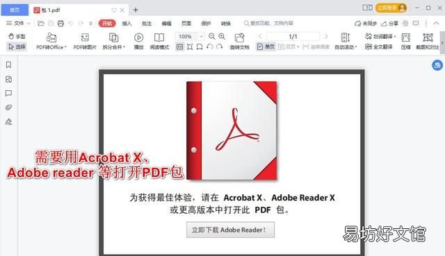Click the function search box
Viewport: 445px width, 256px height.
[x=268, y=23]
